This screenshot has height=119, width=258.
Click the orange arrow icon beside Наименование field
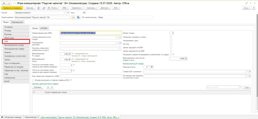[x=73, y=17]
